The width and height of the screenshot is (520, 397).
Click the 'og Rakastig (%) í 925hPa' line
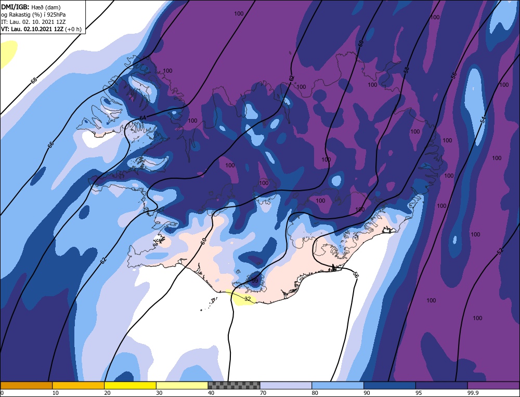click(x=33, y=15)
